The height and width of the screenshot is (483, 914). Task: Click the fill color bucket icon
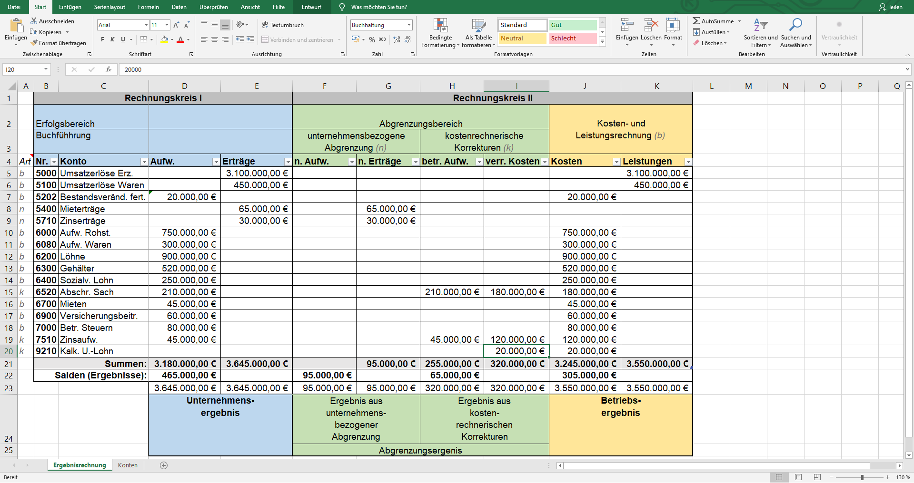[165, 39]
